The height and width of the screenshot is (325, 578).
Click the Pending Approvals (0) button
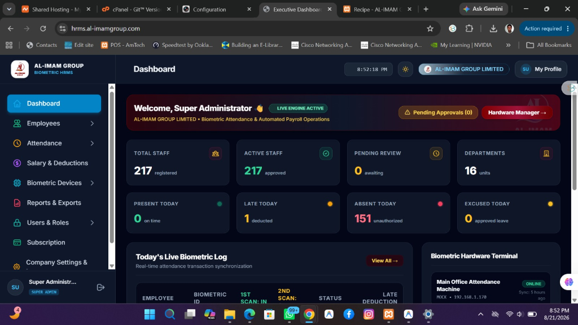438,113
